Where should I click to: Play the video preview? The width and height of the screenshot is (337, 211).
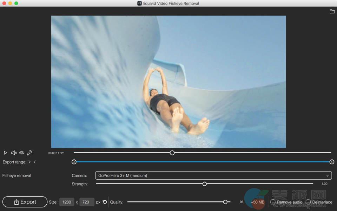5,153
